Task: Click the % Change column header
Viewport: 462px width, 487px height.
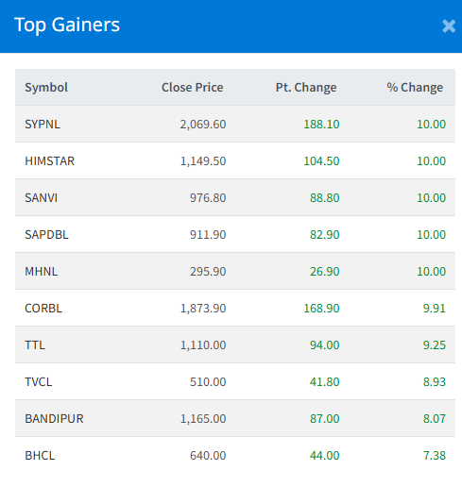Action: coord(415,87)
